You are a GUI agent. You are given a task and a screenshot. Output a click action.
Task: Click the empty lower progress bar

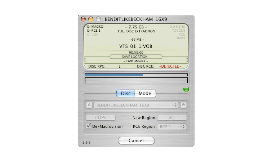click(x=136, y=80)
